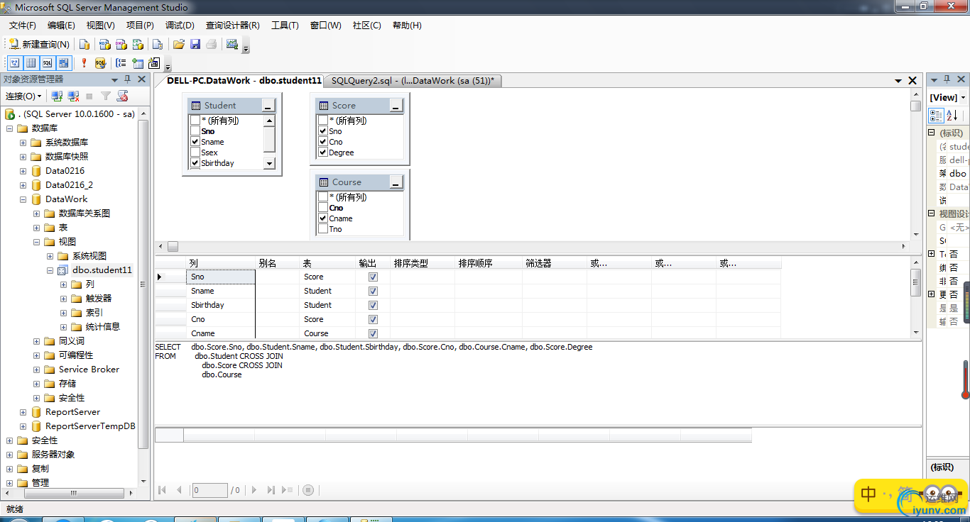Click Object Explorer vertical scrollbar
The width and height of the screenshot is (970, 522).
143,284
